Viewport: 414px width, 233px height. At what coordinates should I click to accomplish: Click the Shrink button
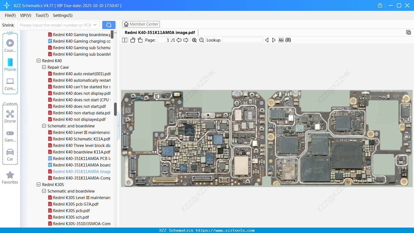click(8, 25)
